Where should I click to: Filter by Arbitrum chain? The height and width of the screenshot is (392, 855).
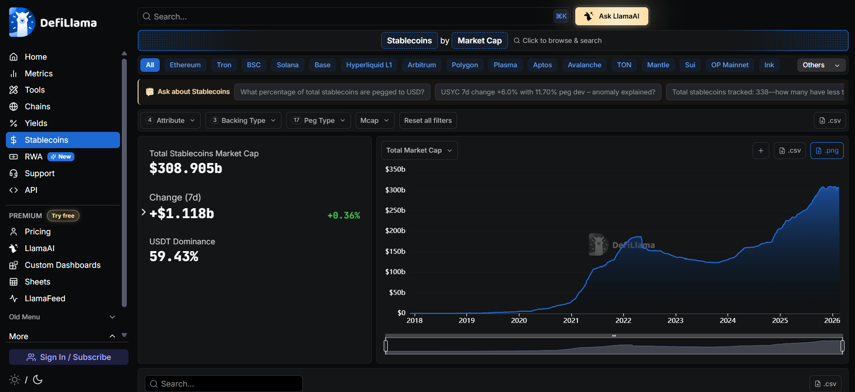click(421, 65)
